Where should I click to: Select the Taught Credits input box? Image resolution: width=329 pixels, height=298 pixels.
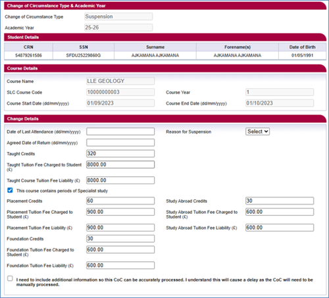click(x=120, y=153)
